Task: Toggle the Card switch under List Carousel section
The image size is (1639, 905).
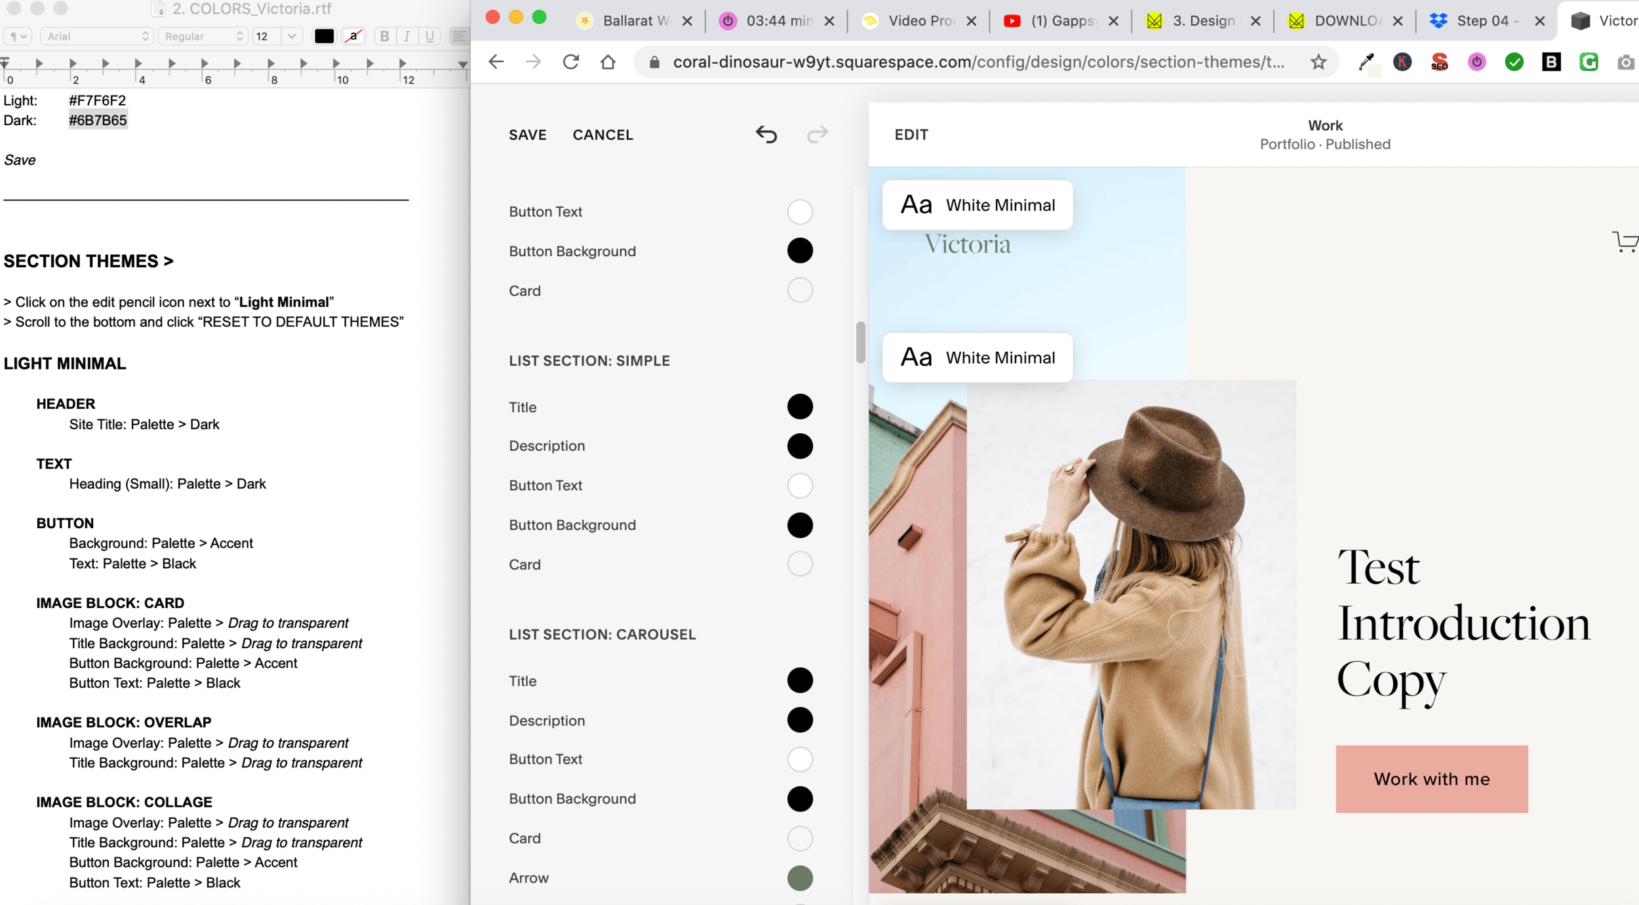Action: tap(800, 838)
